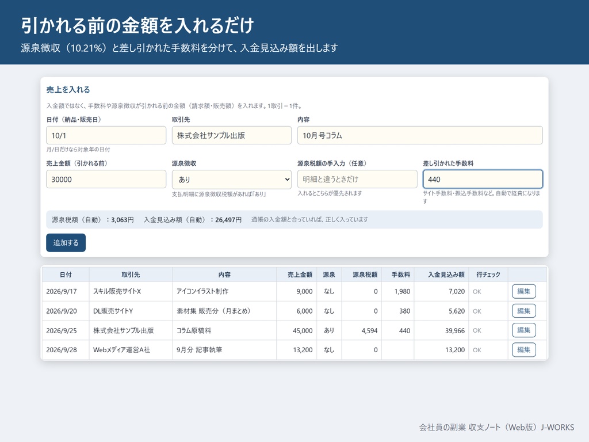The image size is (589, 442).
Task: Click the 売上金額 input showing 30000
Action: pos(106,180)
